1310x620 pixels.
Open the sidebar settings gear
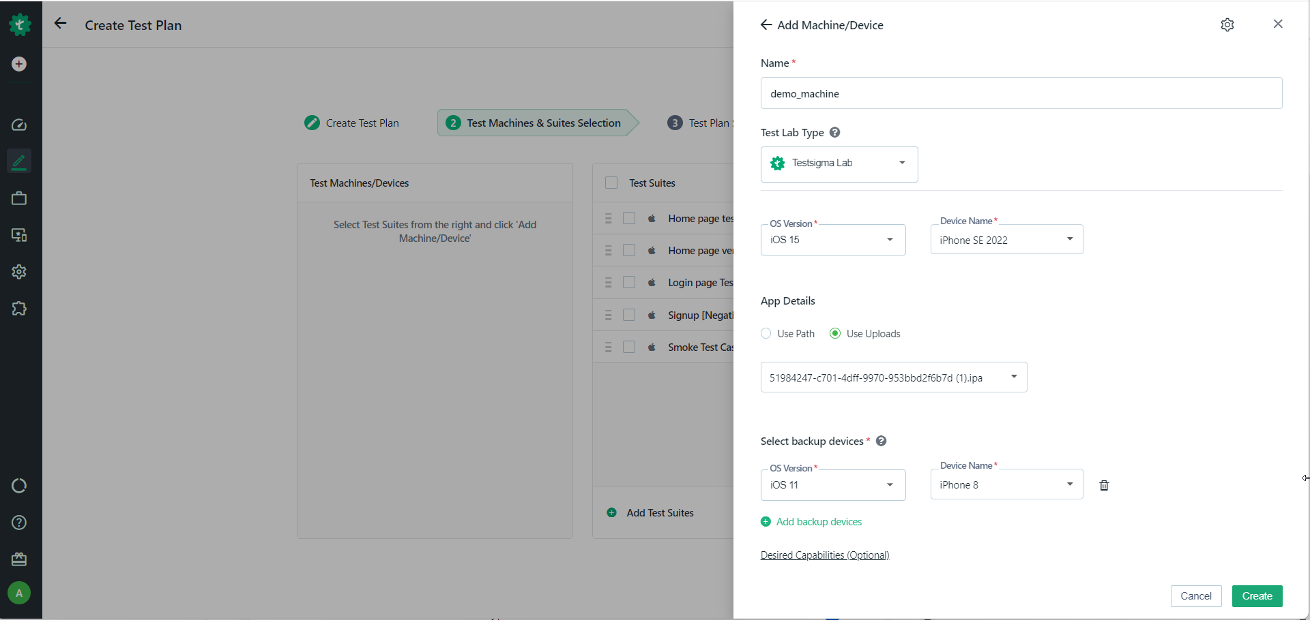coord(19,272)
